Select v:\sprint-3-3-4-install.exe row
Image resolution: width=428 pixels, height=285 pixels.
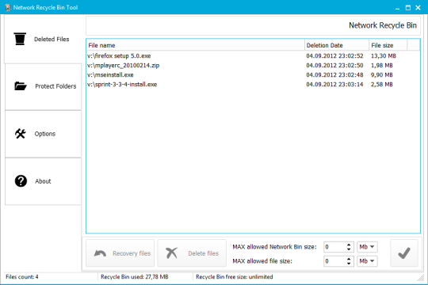(x=253, y=84)
